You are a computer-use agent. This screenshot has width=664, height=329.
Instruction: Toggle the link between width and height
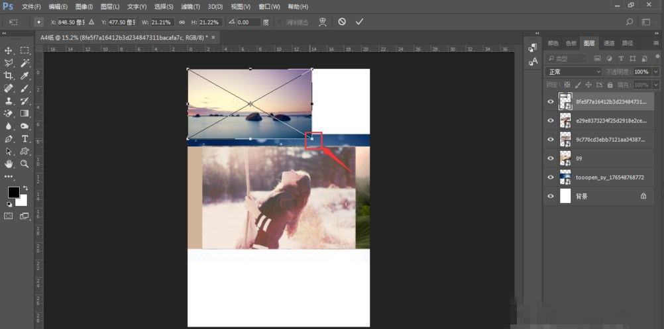(x=182, y=22)
